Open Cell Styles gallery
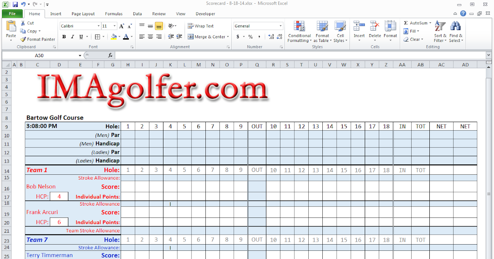Viewport: 494px width, 259px height. (x=340, y=32)
